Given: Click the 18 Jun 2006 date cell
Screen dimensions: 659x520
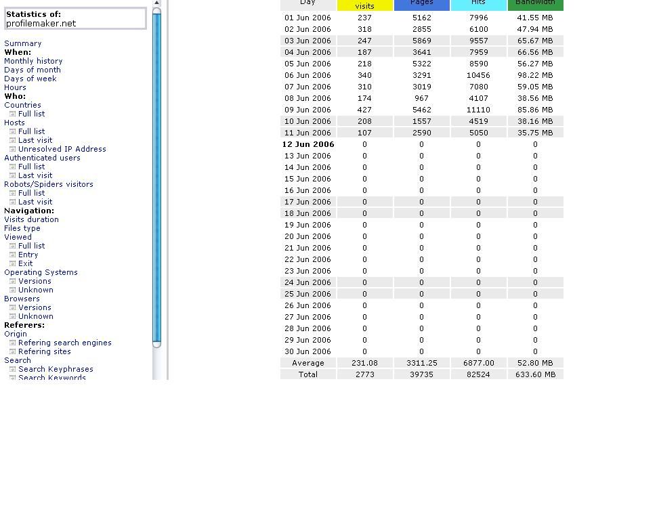Looking at the screenshot, I should (307, 213).
